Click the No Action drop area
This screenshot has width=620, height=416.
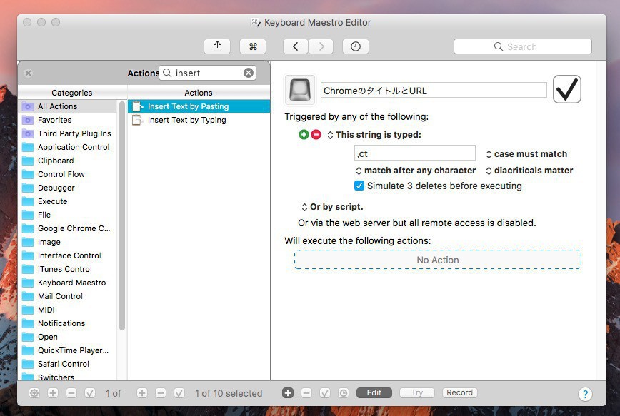(438, 260)
